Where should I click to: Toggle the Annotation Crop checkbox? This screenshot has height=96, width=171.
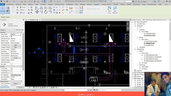click(x=12, y=73)
